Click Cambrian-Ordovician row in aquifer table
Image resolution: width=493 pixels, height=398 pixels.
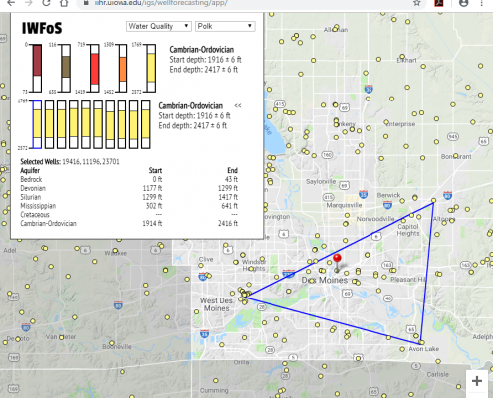[x=129, y=224]
